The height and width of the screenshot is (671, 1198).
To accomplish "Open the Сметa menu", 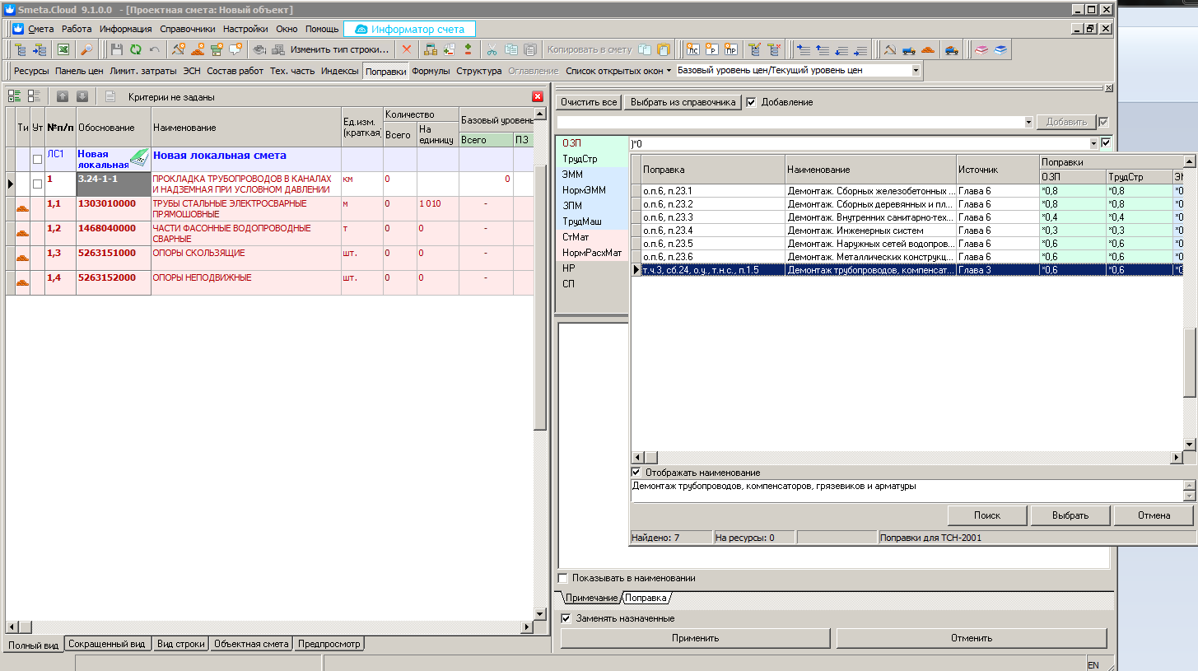I will [40, 29].
